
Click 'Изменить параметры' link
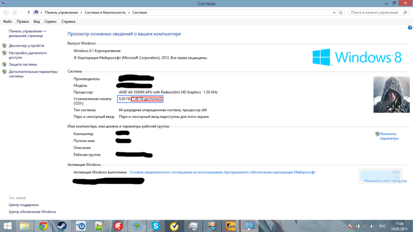point(389,136)
